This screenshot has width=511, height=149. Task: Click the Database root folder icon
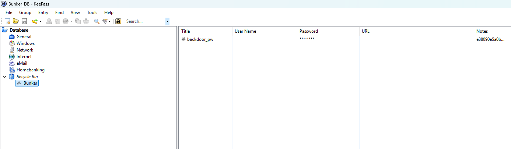point(5,30)
